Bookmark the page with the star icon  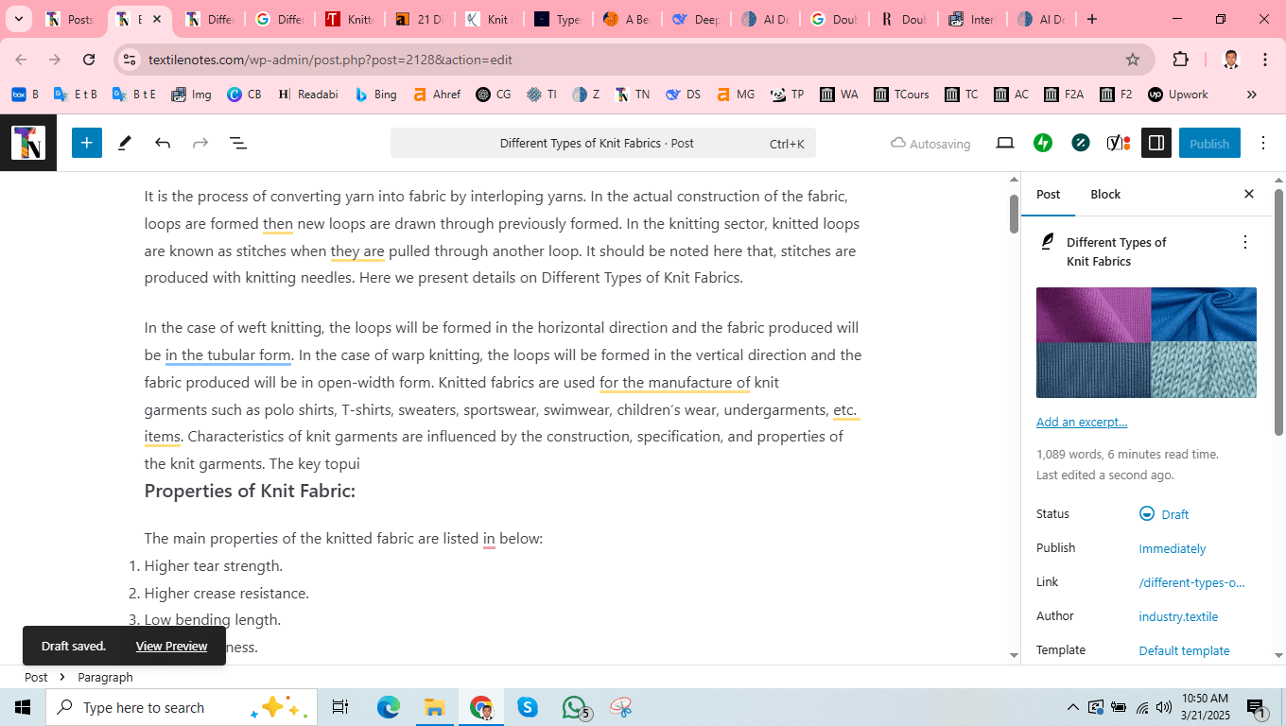click(1133, 60)
